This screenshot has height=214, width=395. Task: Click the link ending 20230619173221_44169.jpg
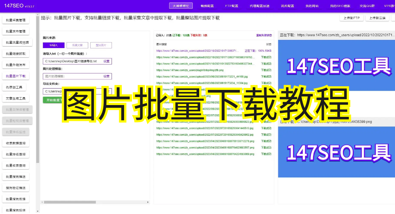click(202, 77)
